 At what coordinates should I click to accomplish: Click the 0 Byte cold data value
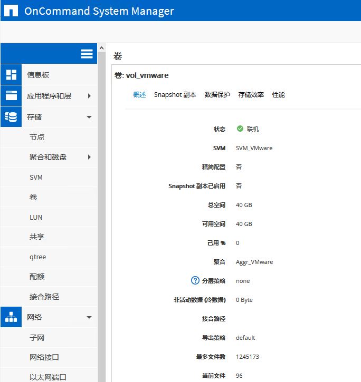(244, 300)
